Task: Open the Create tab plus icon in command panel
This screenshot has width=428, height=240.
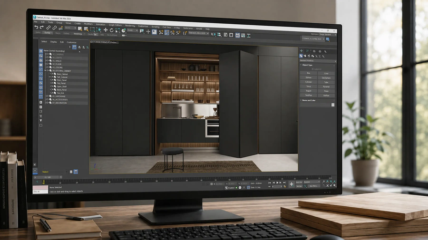Action: 302,51
